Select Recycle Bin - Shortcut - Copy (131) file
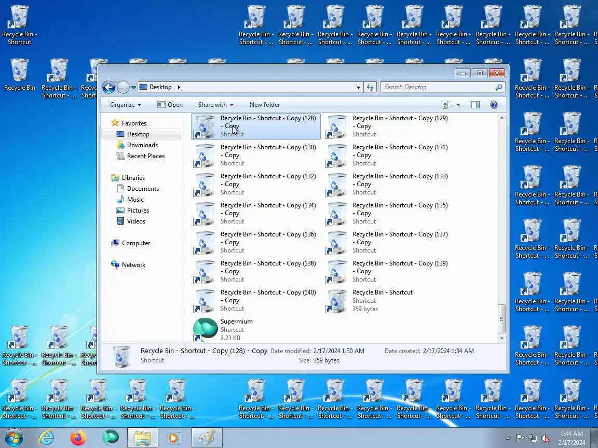 click(388, 155)
